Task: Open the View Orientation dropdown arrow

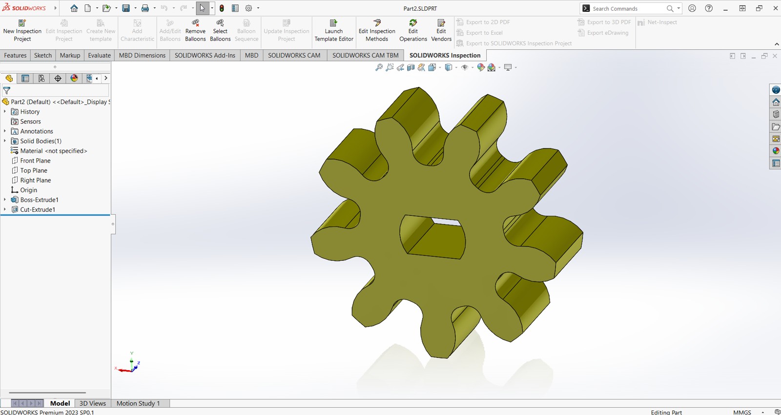Action: pos(440,67)
